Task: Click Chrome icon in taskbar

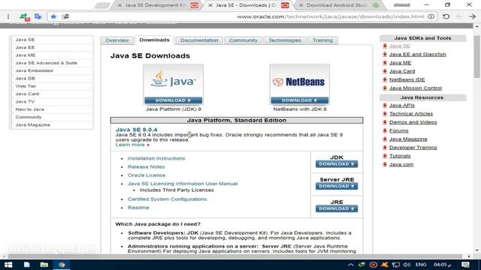Action: [62, 265]
